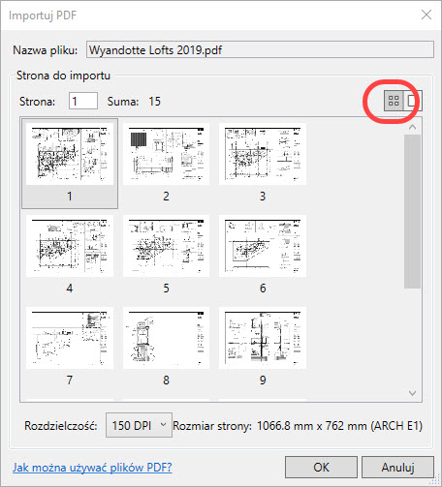Open the 'Jak można używać plików PDF?' link

coord(92,468)
